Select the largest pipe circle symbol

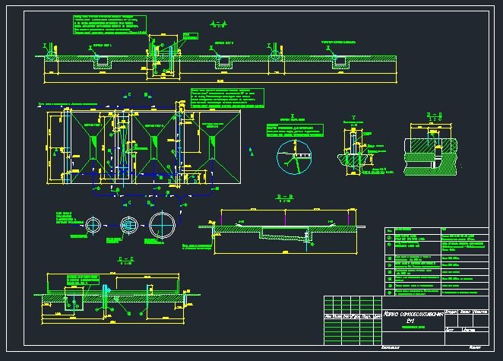click(165, 226)
